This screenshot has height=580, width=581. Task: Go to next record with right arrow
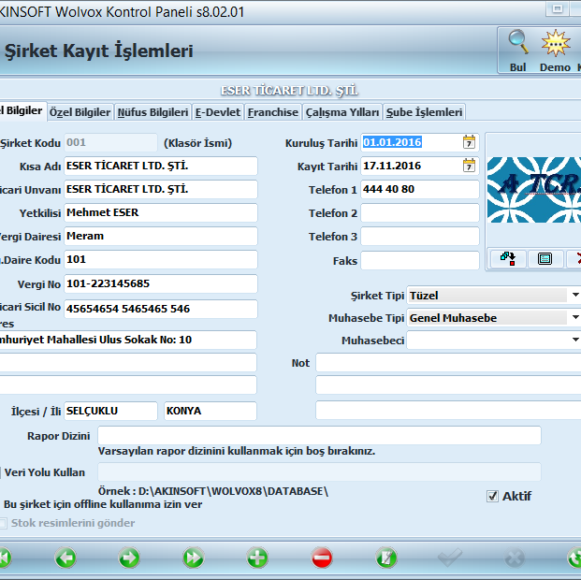(x=129, y=558)
